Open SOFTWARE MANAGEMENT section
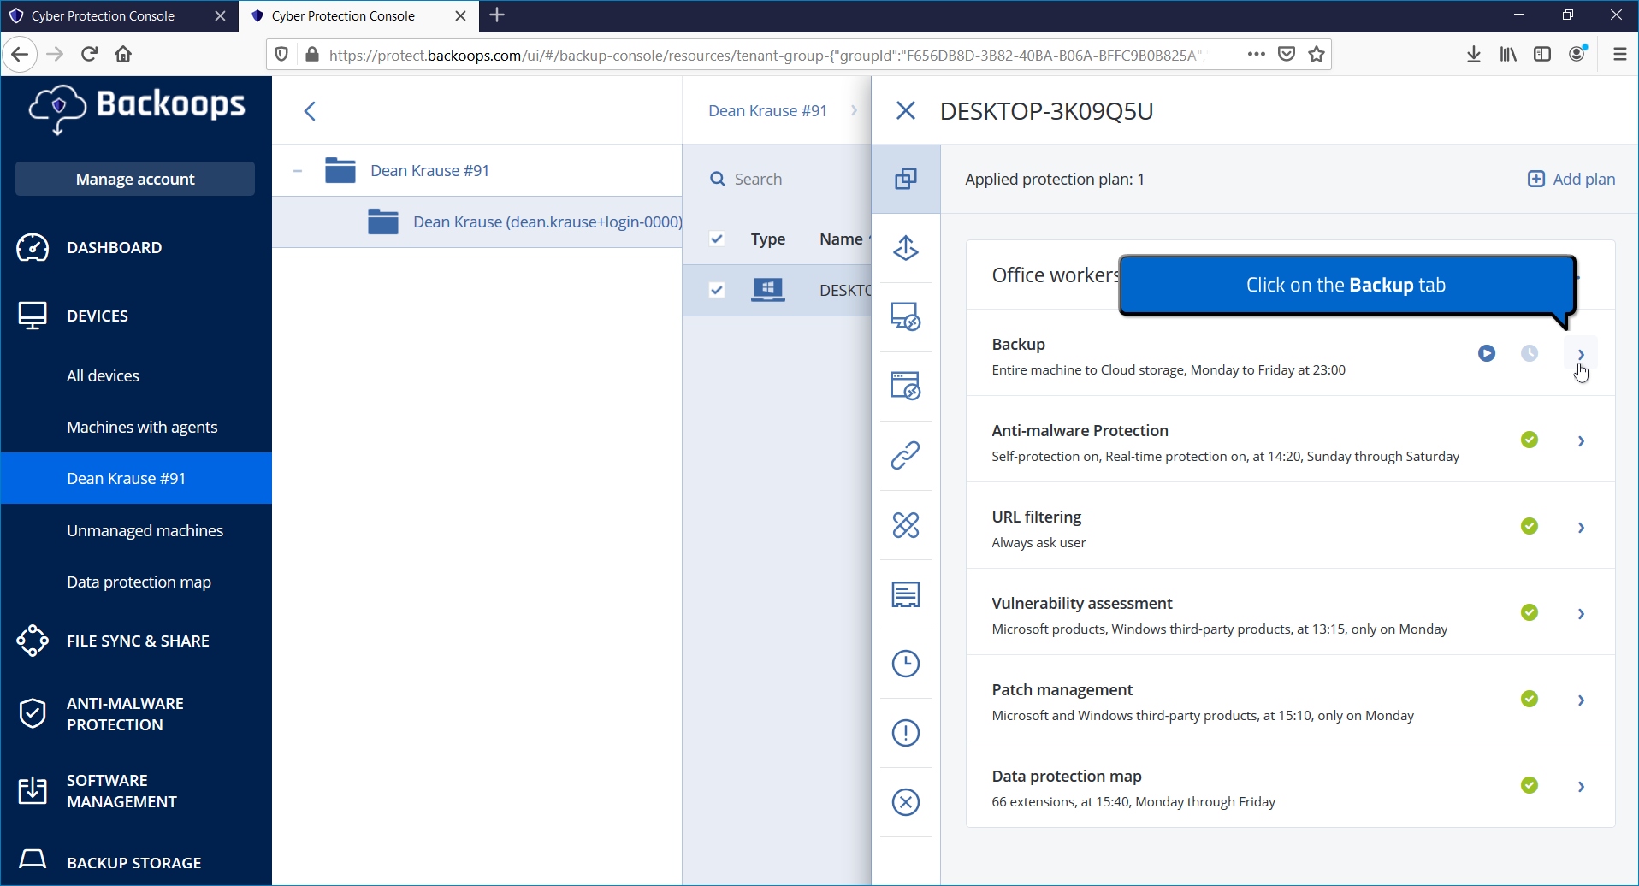 click(x=136, y=791)
